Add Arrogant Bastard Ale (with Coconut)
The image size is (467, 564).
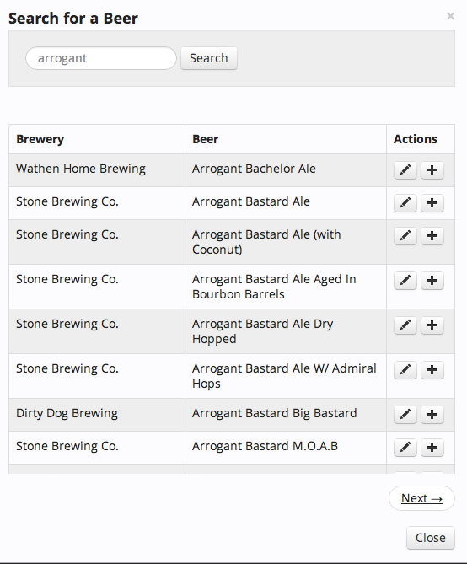tap(432, 236)
